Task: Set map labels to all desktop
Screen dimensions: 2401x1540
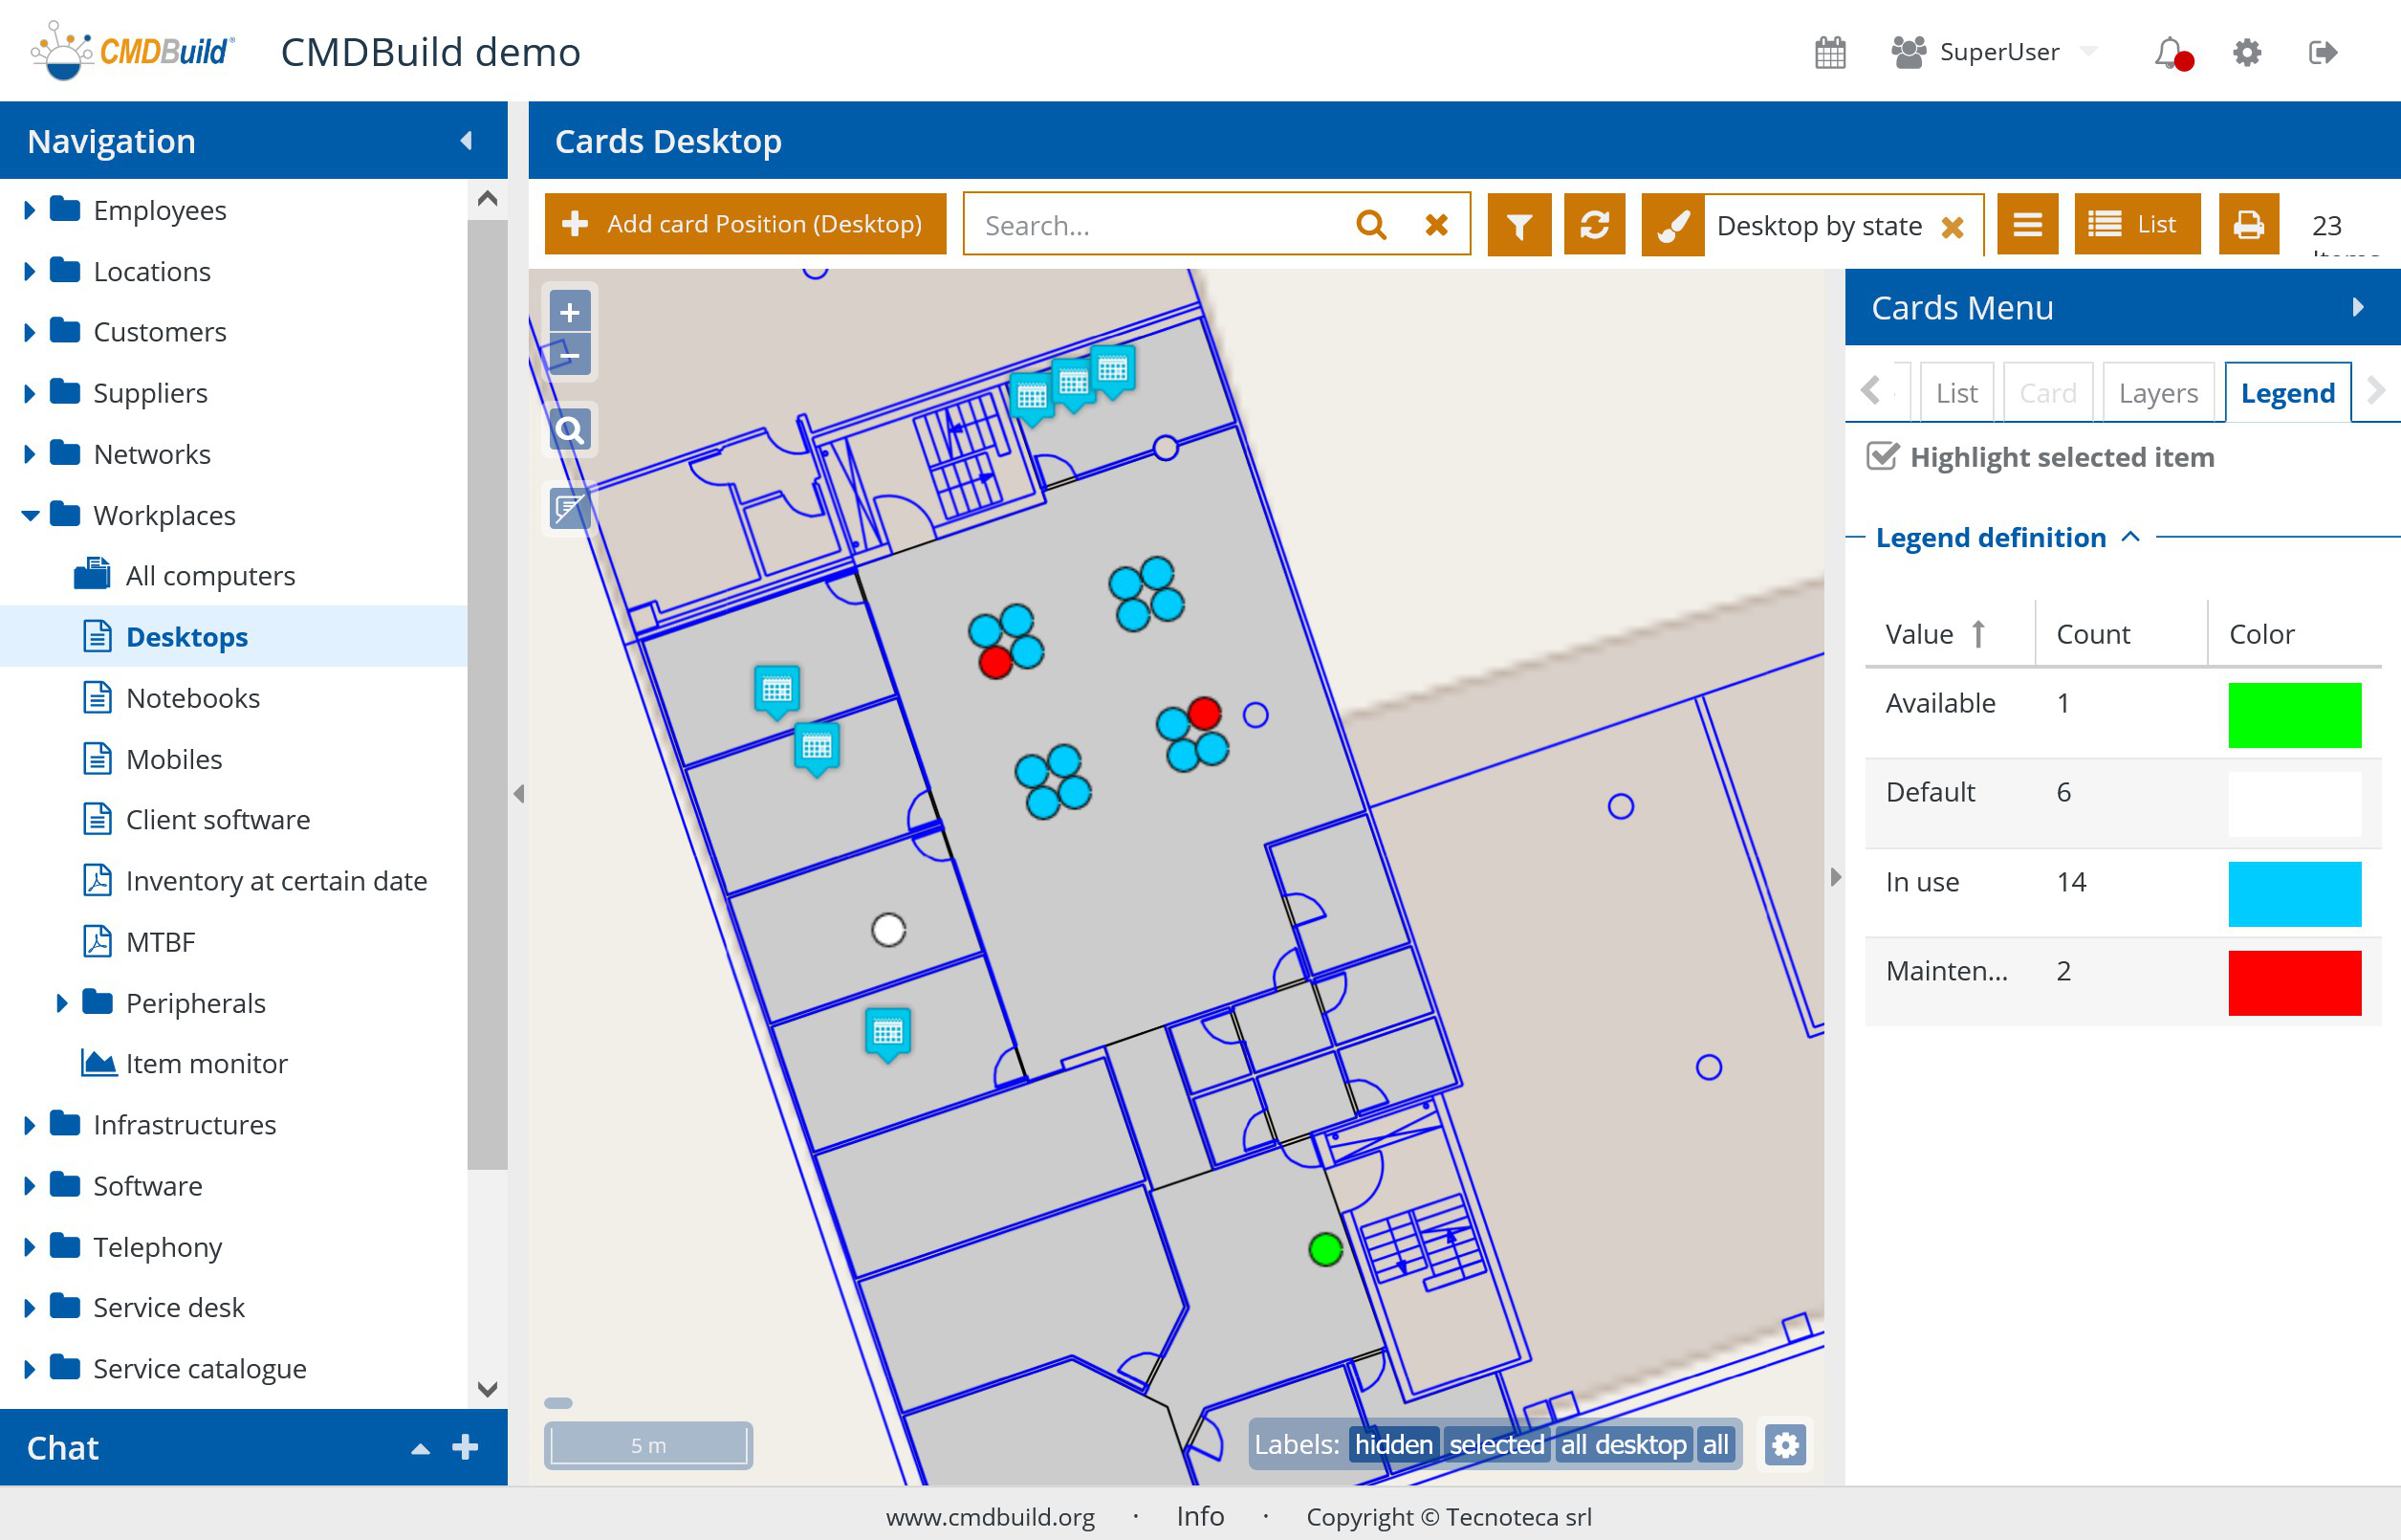Action: [1624, 1445]
